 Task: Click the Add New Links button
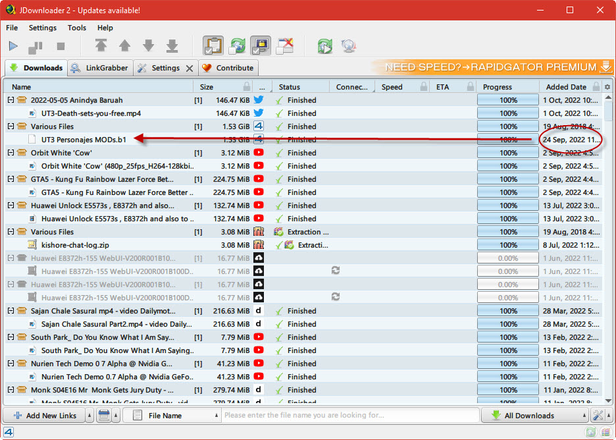44,415
